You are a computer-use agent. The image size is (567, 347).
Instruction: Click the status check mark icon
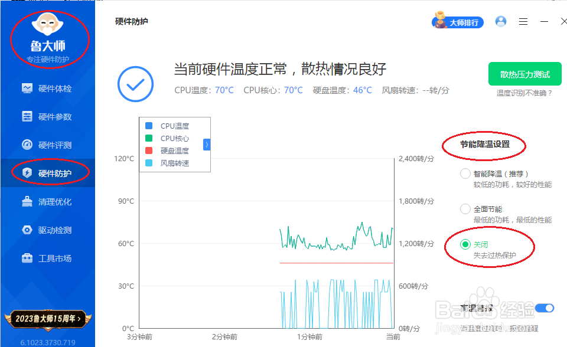pos(136,84)
